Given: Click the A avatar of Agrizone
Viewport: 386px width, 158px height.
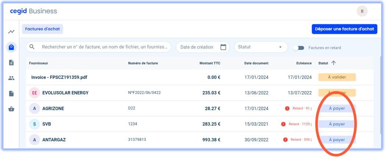Looking at the screenshot, I should click(x=35, y=108).
